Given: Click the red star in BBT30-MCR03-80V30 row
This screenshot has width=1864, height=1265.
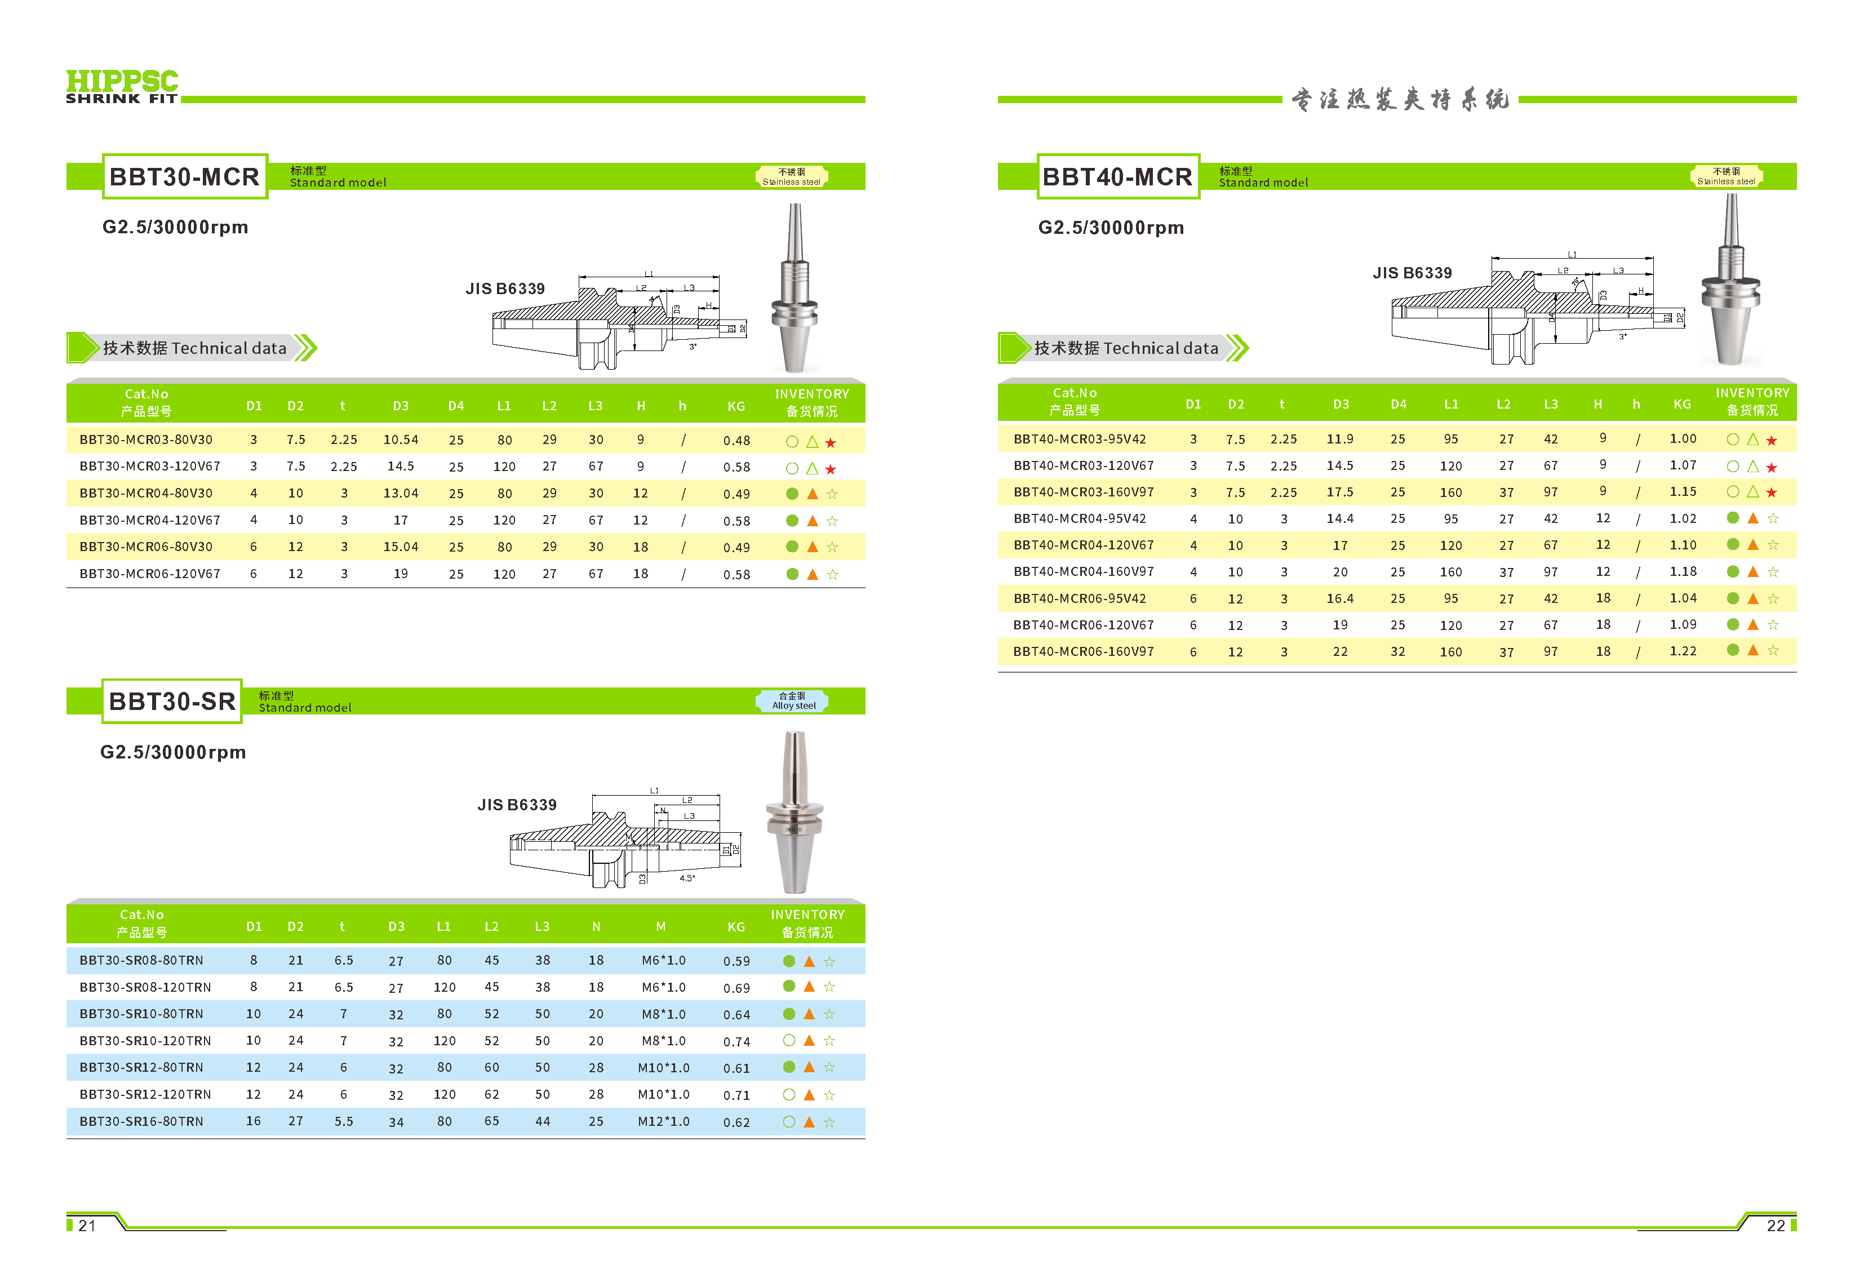Looking at the screenshot, I should click(831, 443).
